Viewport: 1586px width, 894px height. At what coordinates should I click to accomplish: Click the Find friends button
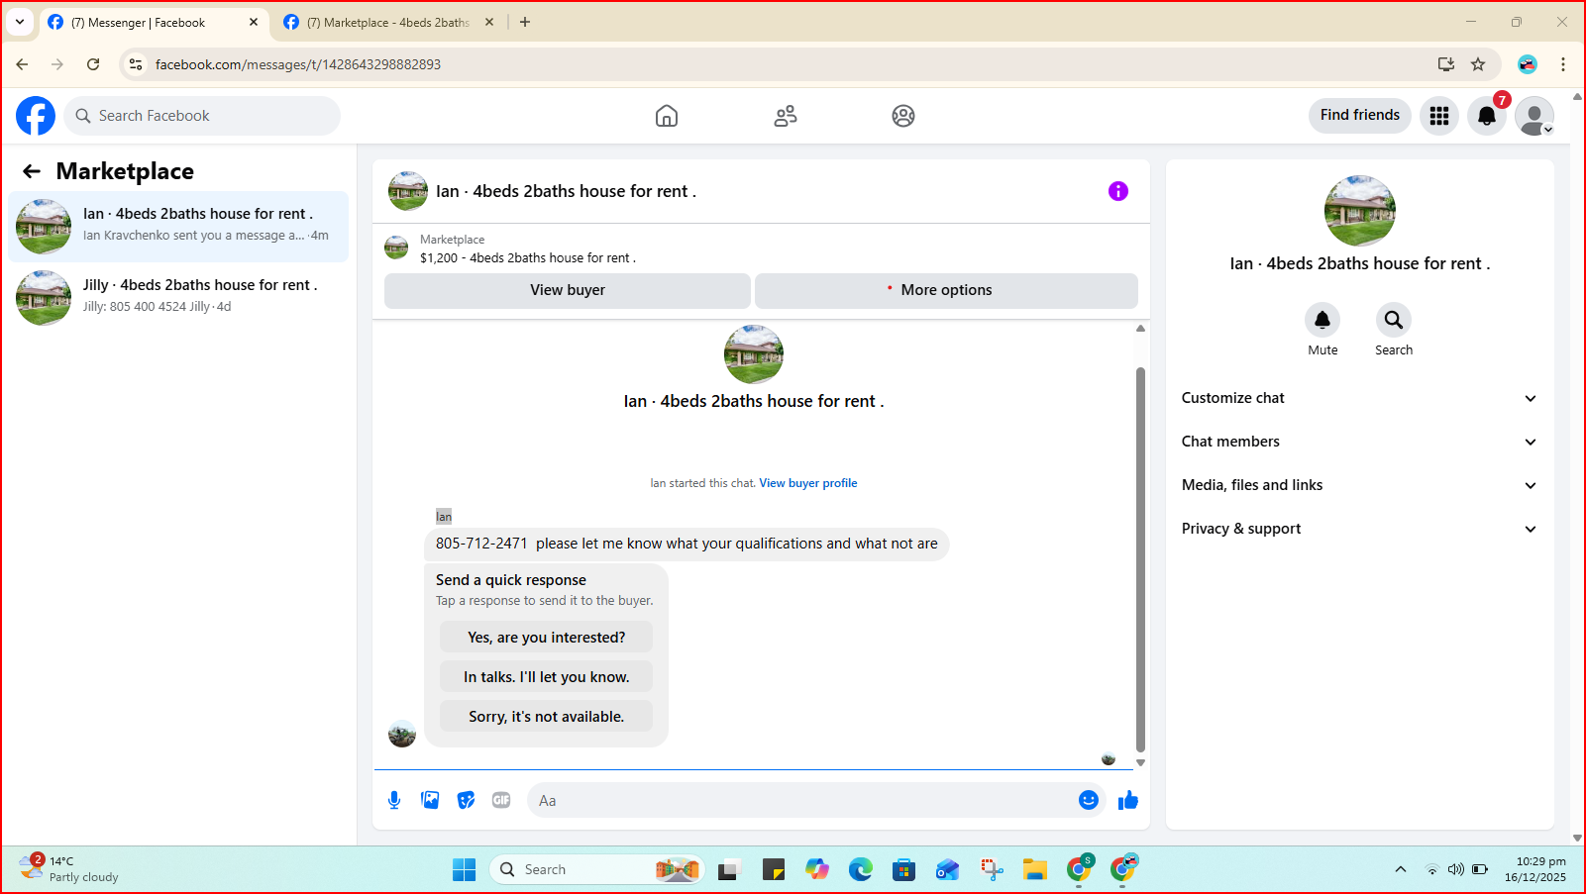tap(1360, 115)
